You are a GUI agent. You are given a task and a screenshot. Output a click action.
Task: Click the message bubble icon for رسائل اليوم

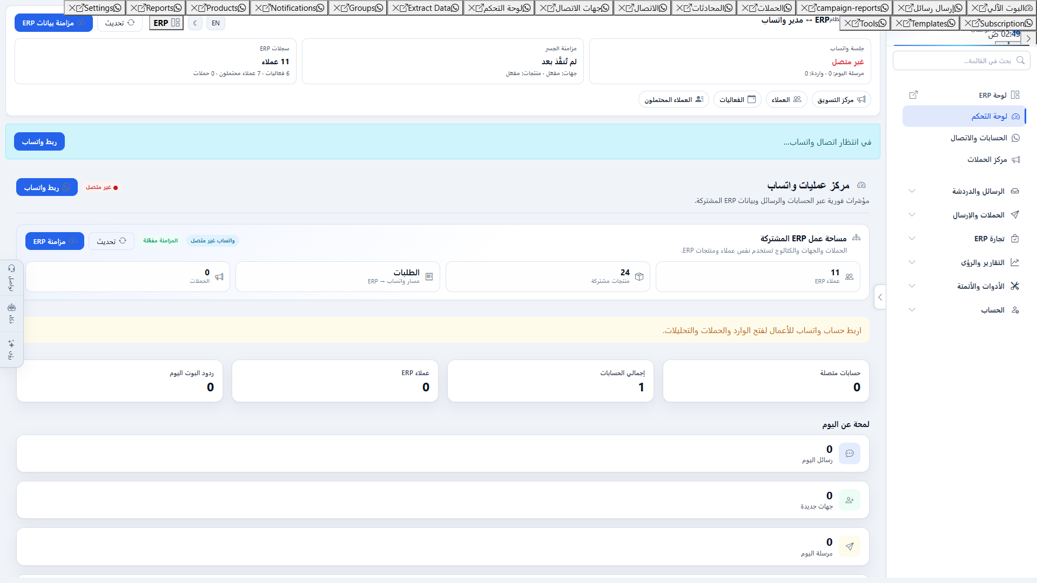850,453
